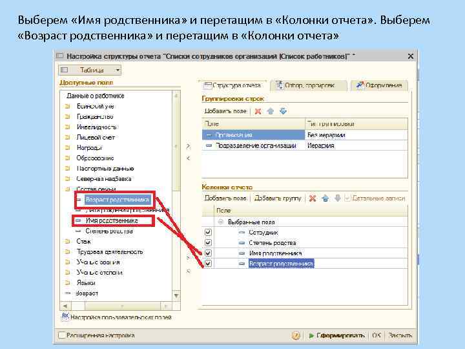Click left arrow to remove field from report columns

click(189, 271)
